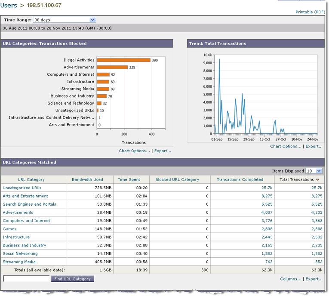Screen dimensions: 329x296
Task: Open the Streaming Media table link
Action: coord(19,262)
